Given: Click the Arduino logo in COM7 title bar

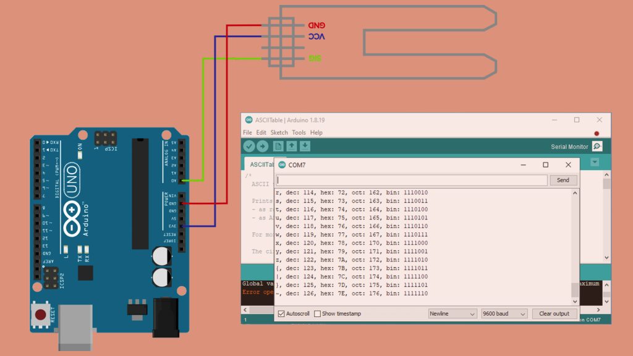Looking at the screenshot, I should pos(282,164).
